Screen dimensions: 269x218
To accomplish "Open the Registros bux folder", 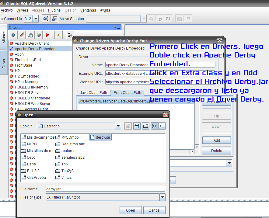I will [x=70, y=144].
